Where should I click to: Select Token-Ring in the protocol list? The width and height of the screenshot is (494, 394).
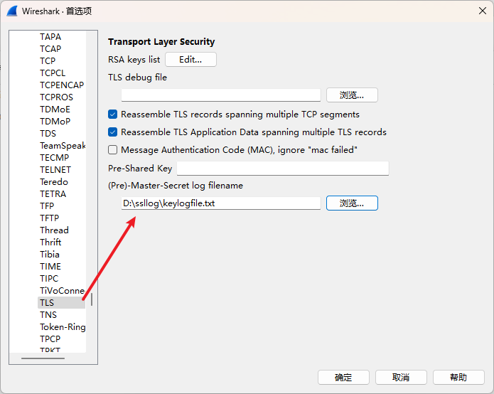63,327
